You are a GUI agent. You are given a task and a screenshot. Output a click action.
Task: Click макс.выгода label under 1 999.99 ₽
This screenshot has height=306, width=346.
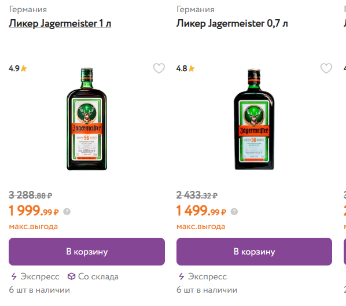tap(34, 227)
